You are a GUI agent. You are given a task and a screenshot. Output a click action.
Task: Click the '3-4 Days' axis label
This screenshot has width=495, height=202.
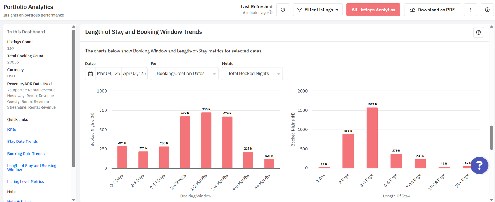pyautogui.click(x=366, y=180)
